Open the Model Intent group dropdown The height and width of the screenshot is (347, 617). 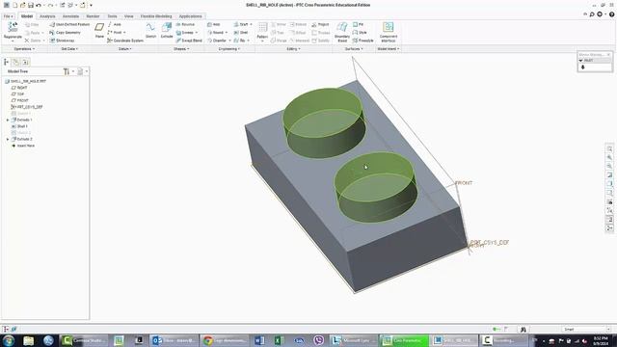point(389,49)
